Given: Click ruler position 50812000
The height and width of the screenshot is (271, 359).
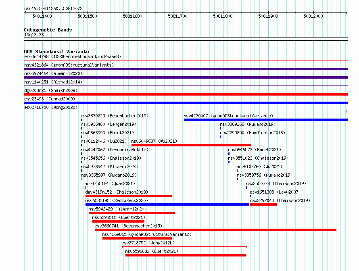Looking at the screenshot, I should [x=313, y=16].
